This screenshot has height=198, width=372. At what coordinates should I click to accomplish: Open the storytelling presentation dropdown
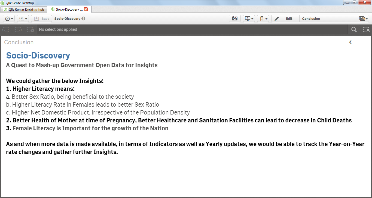[x=249, y=18]
